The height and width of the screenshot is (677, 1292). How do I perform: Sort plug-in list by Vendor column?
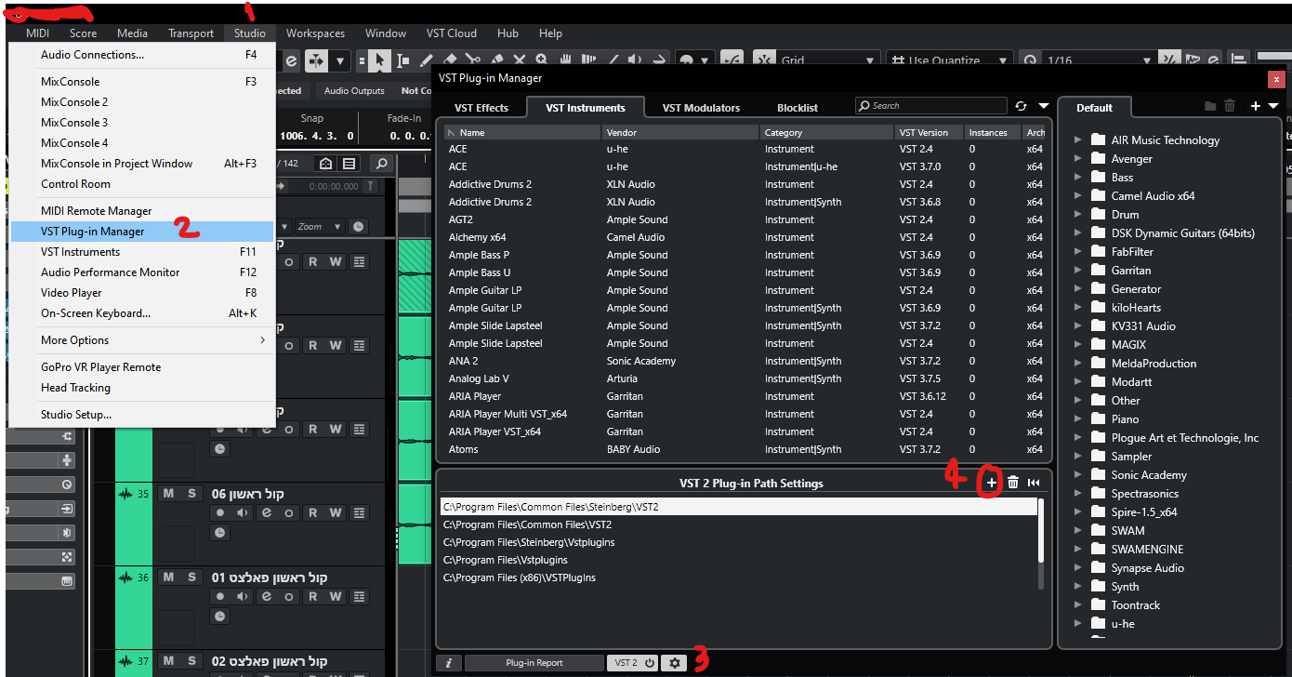(680, 132)
